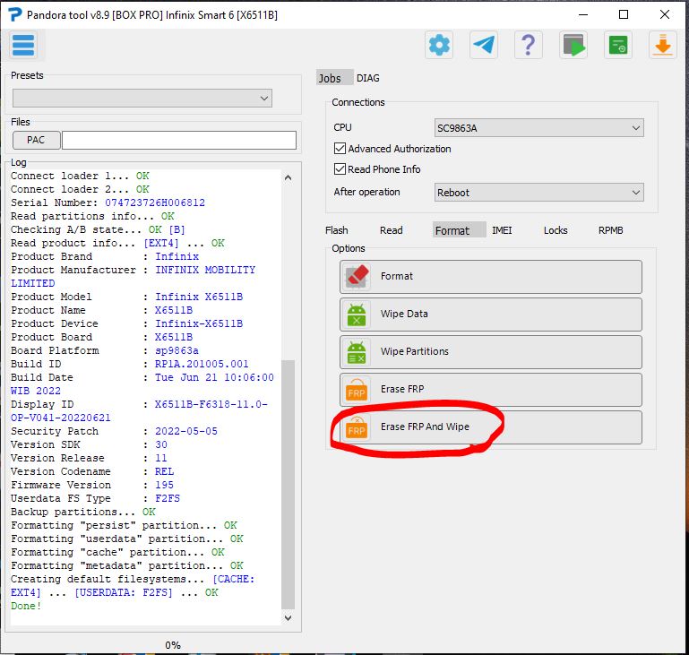Click 'Backup partitions... OK' log line
Image resolution: width=689 pixels, height=655 pixels.
pos(83,512)
